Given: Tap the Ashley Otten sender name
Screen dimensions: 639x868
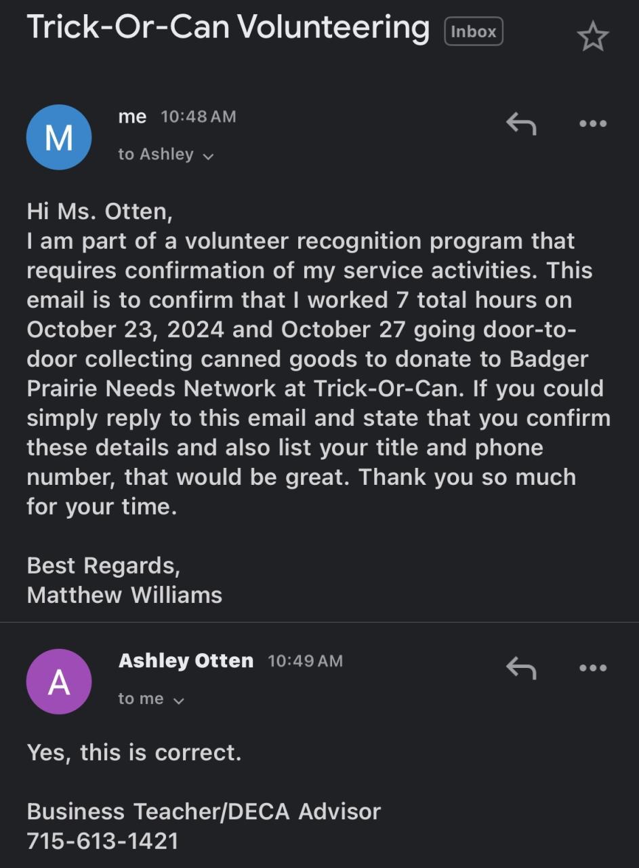Looking at the screenshot, I should click(x=186, y=660).
